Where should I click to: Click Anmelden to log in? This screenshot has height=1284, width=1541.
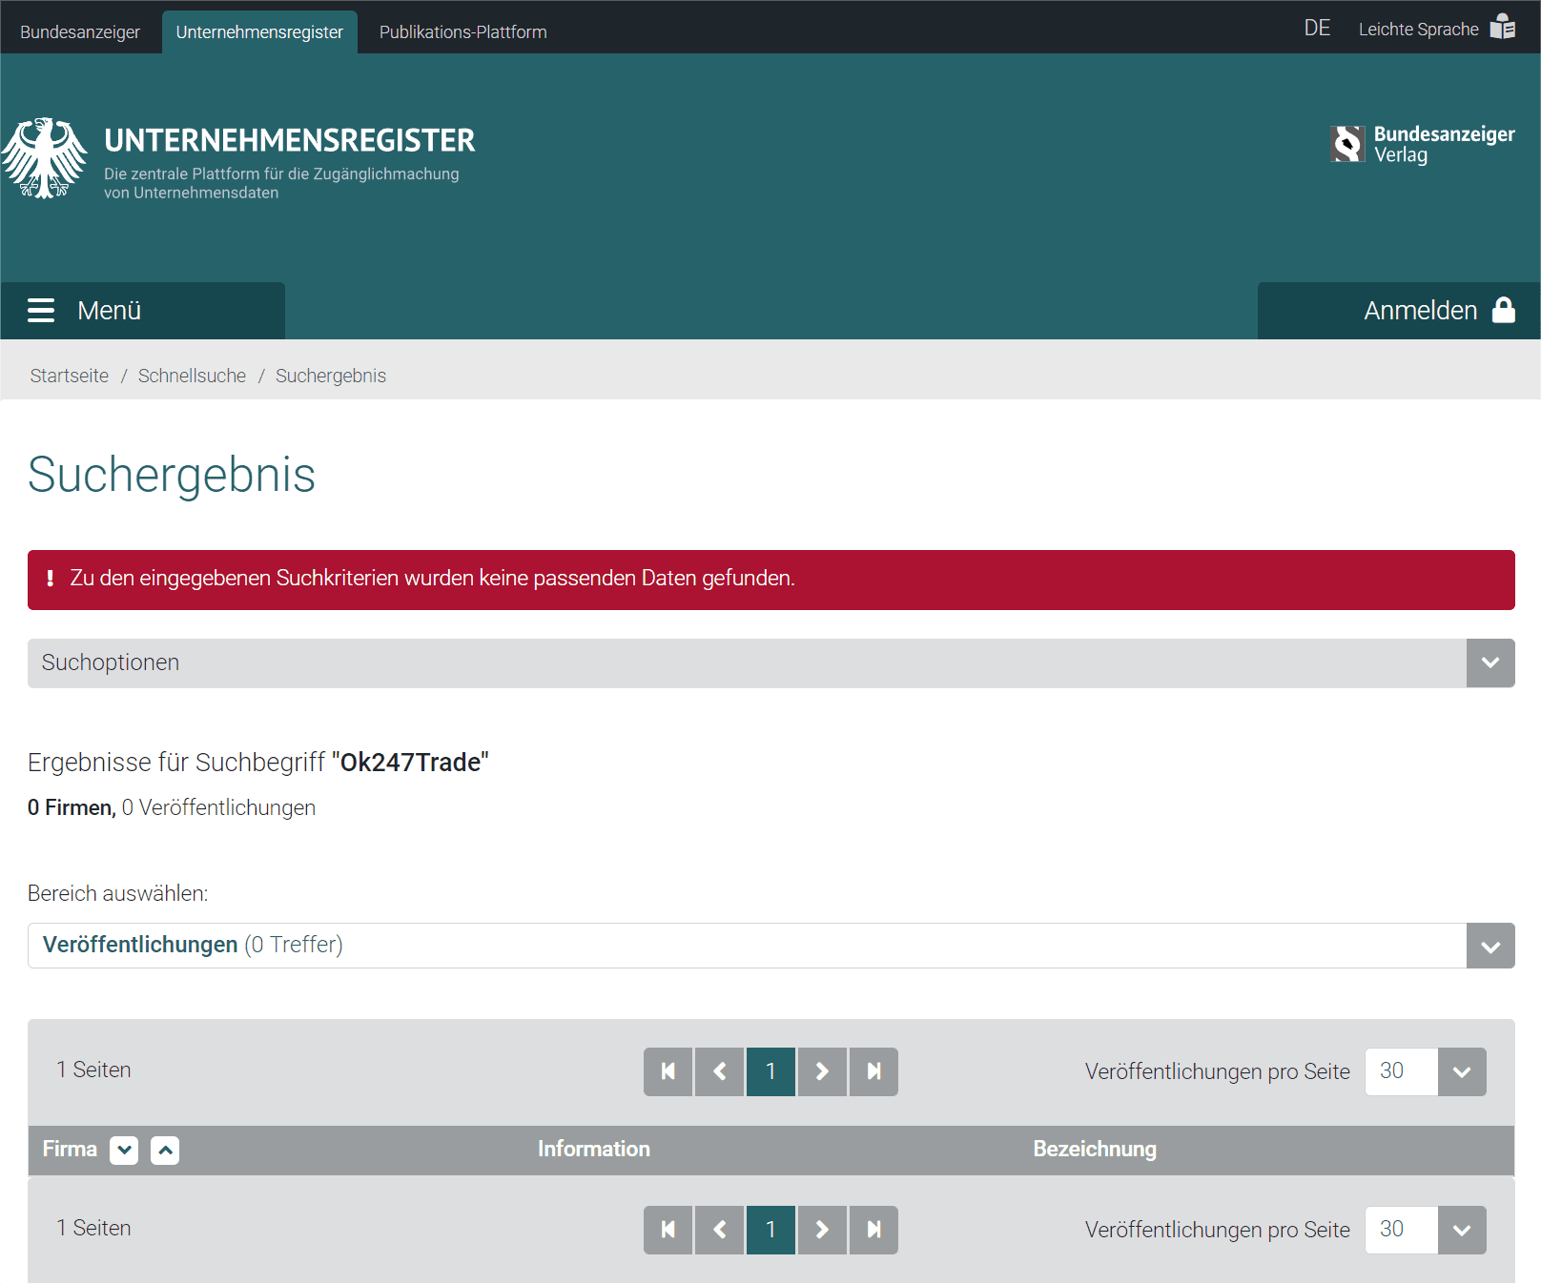1420,311
